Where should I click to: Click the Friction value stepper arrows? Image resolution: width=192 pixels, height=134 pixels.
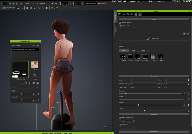[x=189, y=80]
